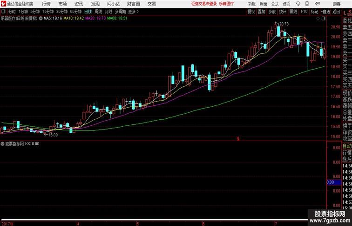Click the horizontal scrollbar at chart bottom
Image resolution: width=352 pixels, height=226 pixels.
click(x=154, y=220)
